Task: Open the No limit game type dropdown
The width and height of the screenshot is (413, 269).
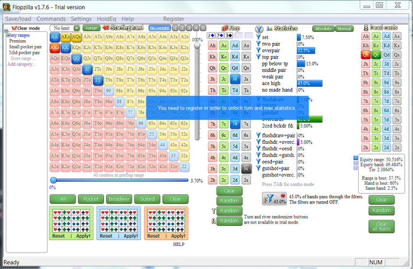Action: pyautogui.click(x=76, y=28)
